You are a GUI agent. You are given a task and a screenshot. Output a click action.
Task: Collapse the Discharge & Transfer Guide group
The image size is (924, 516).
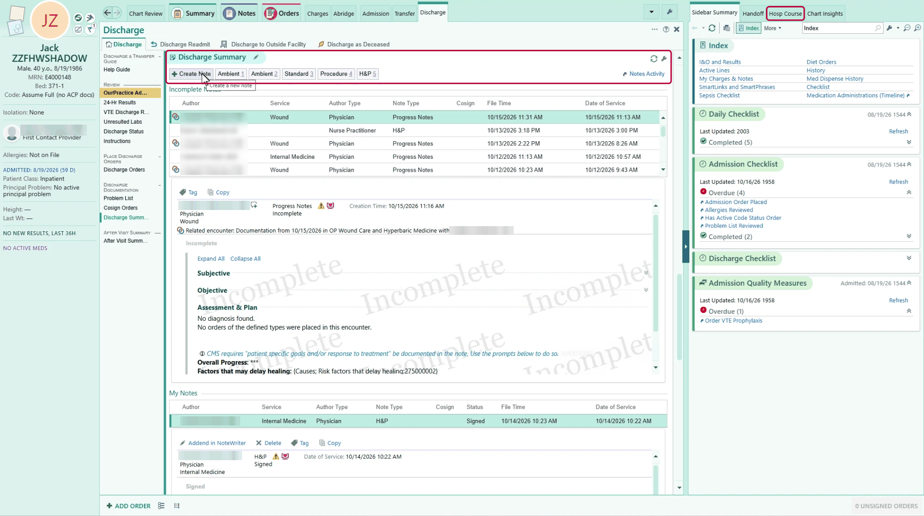point(159,56)
